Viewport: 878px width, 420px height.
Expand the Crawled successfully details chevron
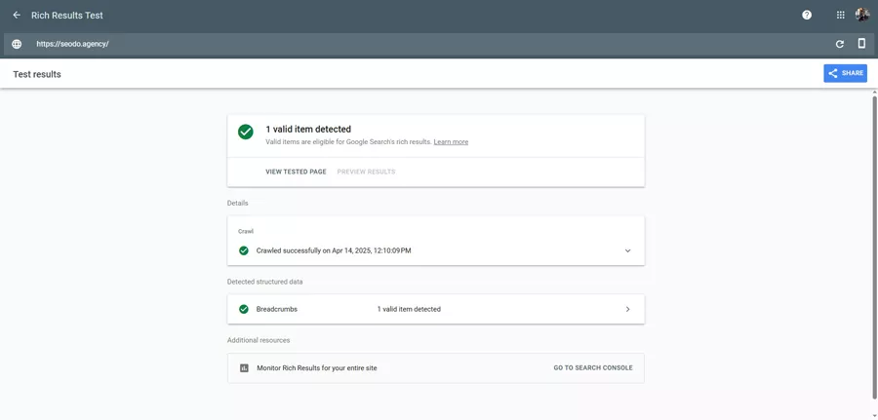pos(627,250)
